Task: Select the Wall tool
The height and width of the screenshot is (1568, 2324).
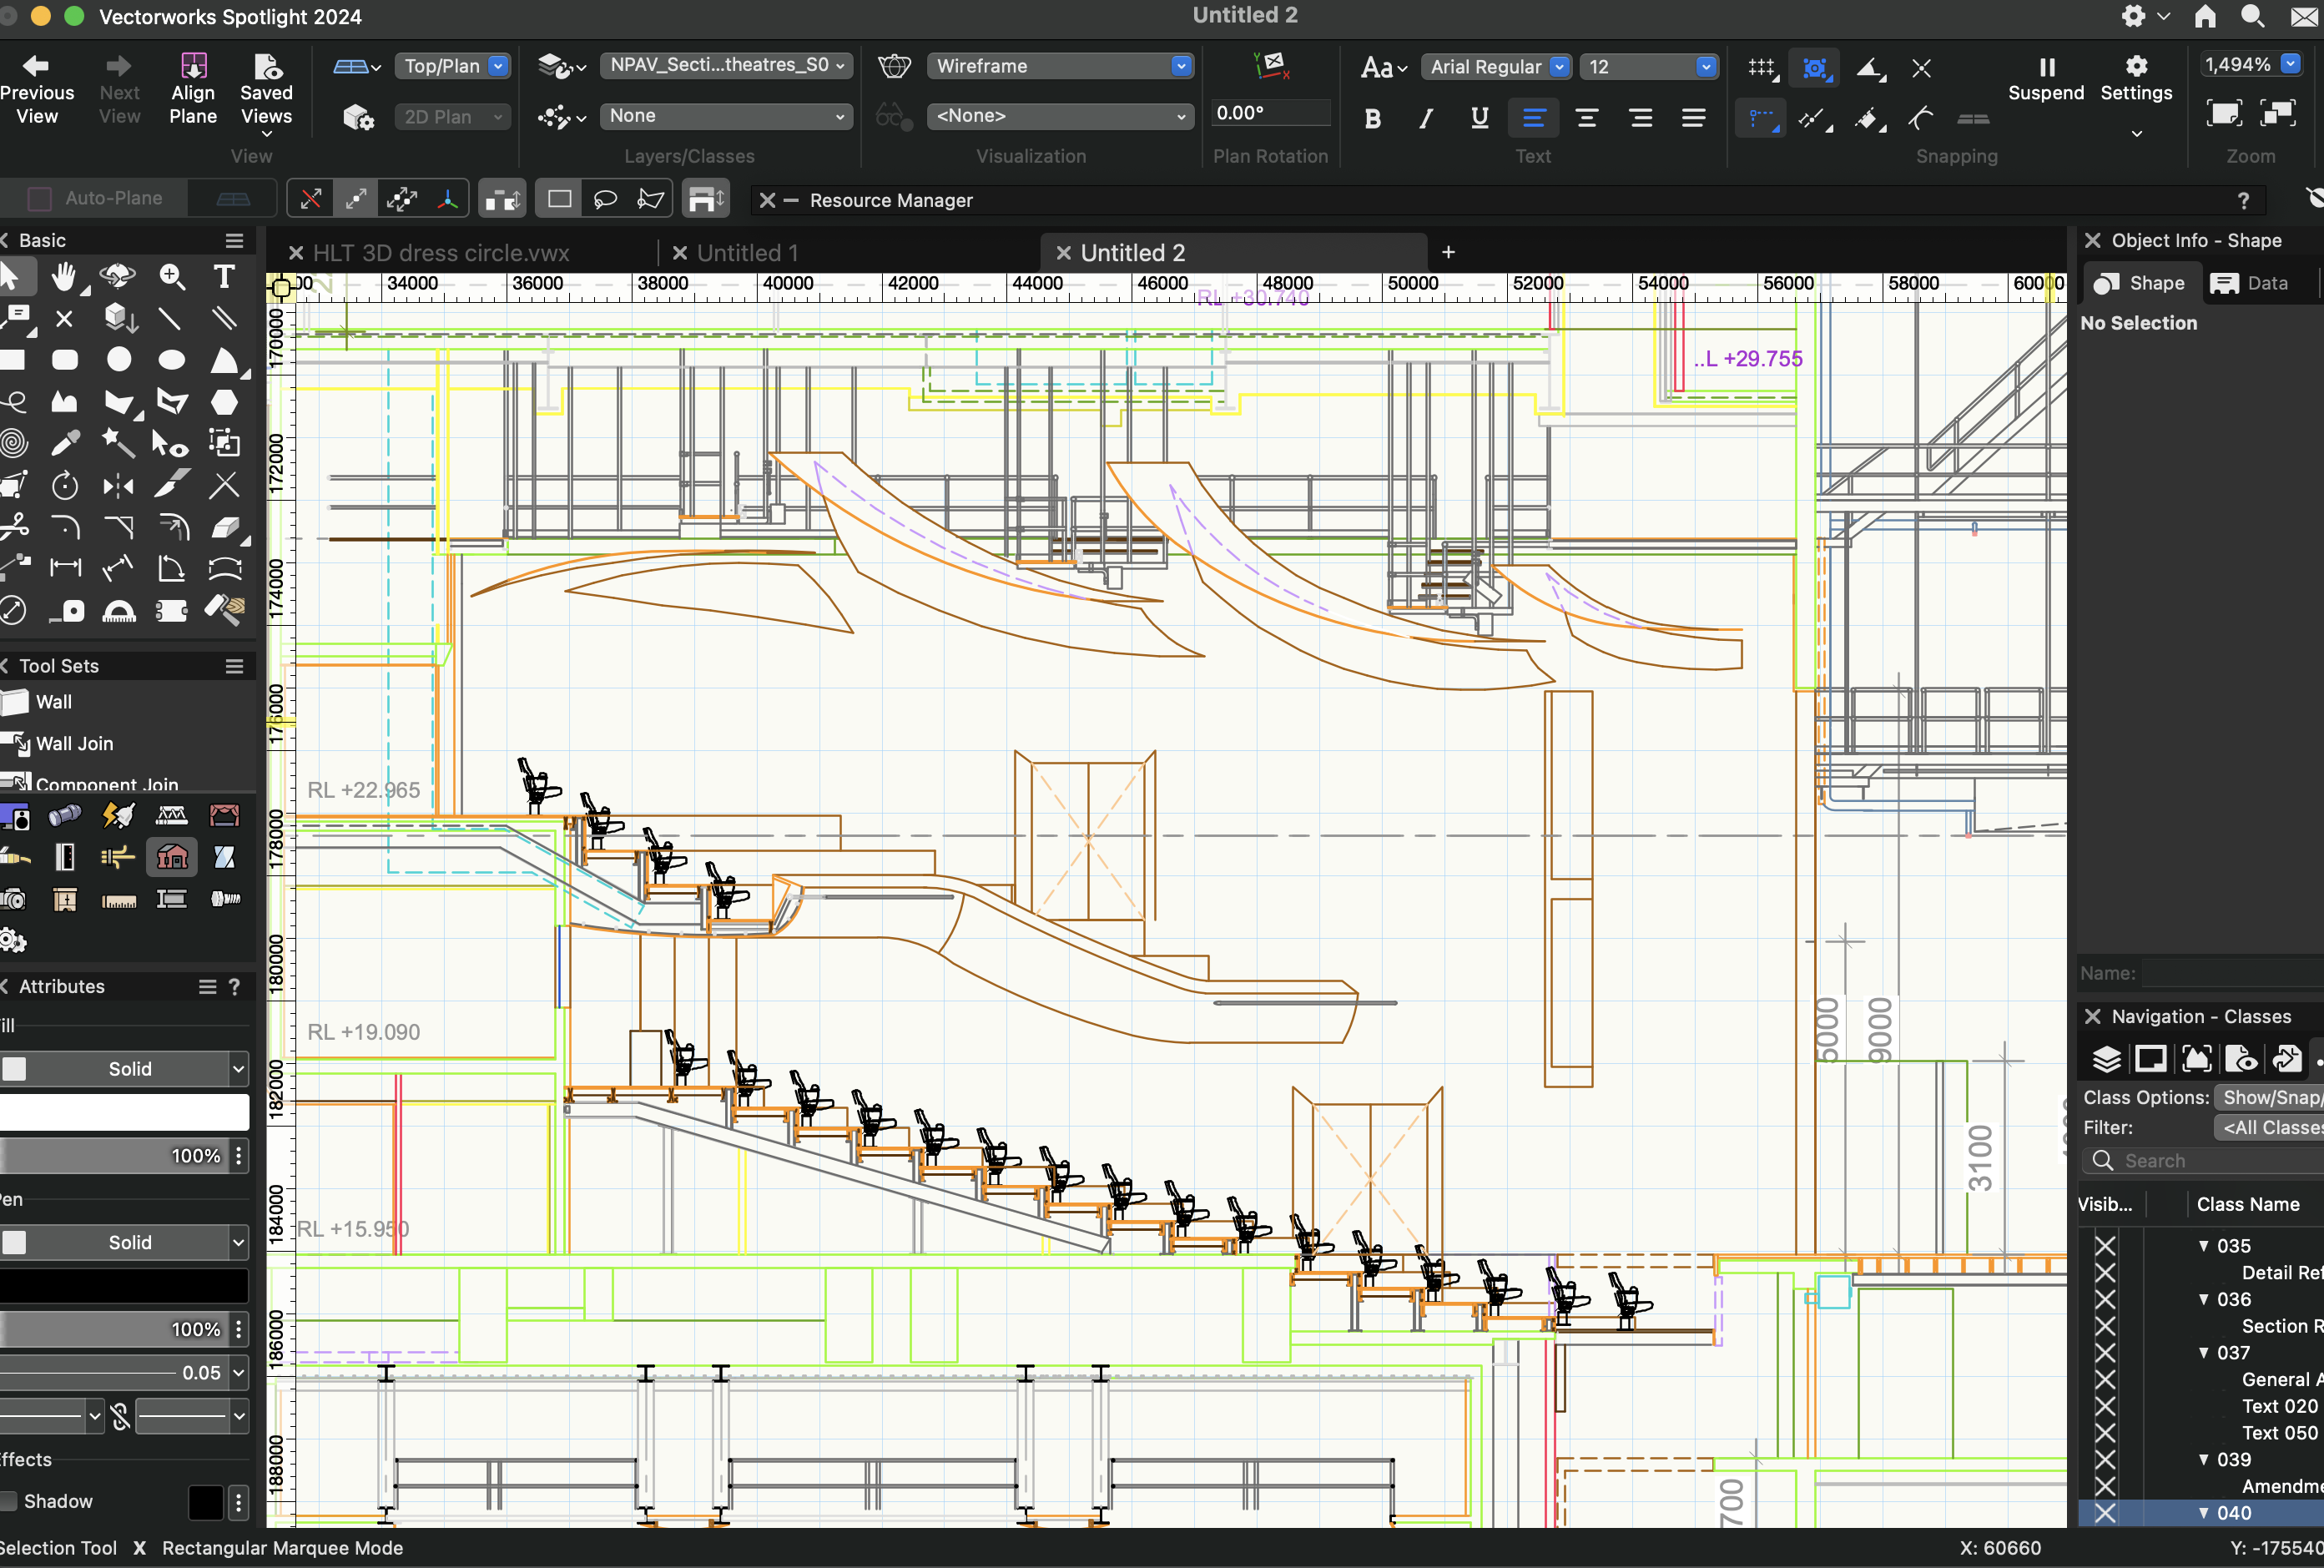Action: pyautogui.click(x=53, y=702)
